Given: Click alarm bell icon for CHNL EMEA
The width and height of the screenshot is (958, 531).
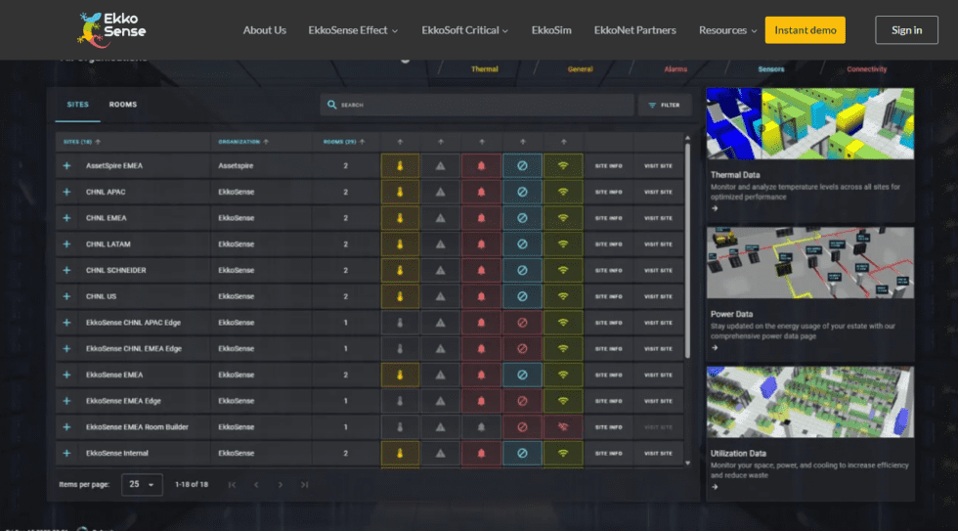Looking at the screenshot, I should 481,218.
